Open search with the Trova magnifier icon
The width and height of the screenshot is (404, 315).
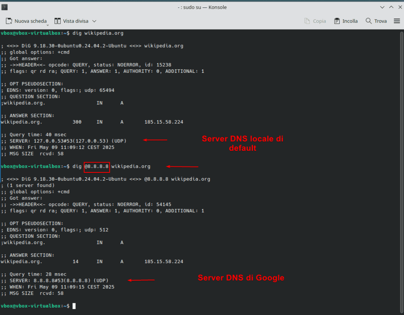[368, 21]
